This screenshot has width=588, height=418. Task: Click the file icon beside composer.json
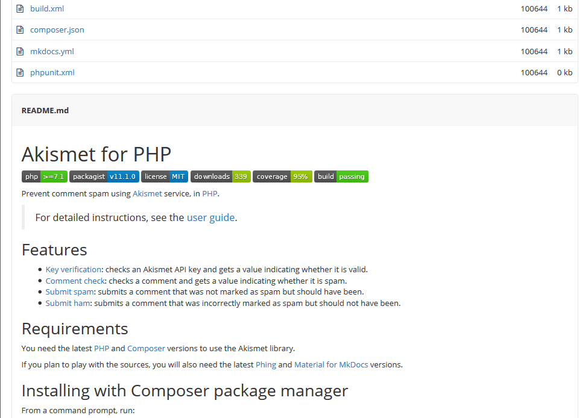coord(21,30)
